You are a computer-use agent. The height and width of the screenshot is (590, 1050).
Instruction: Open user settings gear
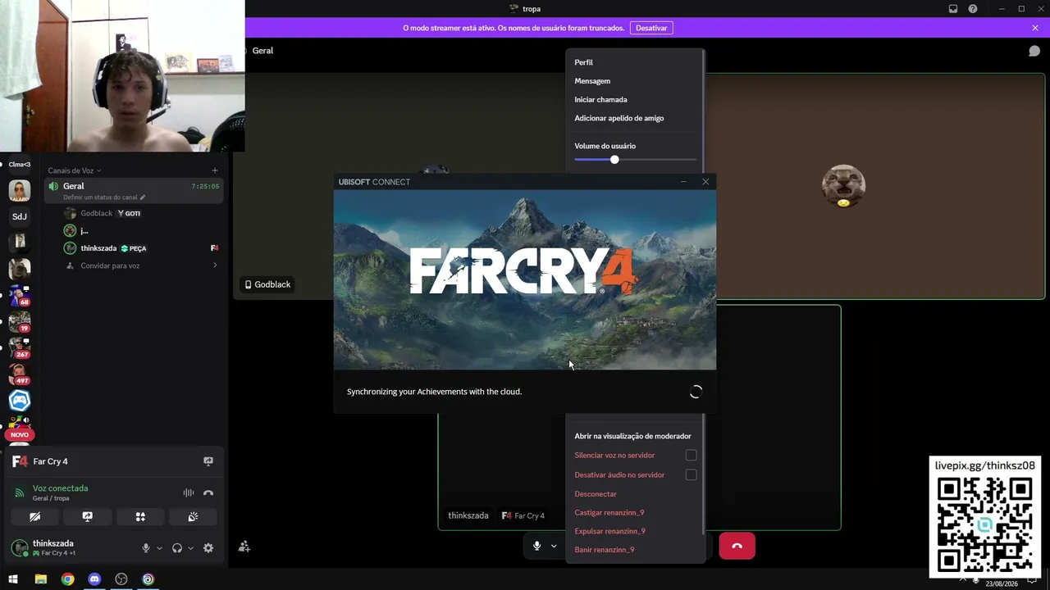pyautogui.click(x=208, y=548)
